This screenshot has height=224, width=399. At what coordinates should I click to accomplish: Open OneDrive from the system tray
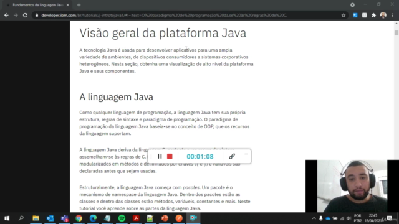pyautogui.click(x=328, y=218)
